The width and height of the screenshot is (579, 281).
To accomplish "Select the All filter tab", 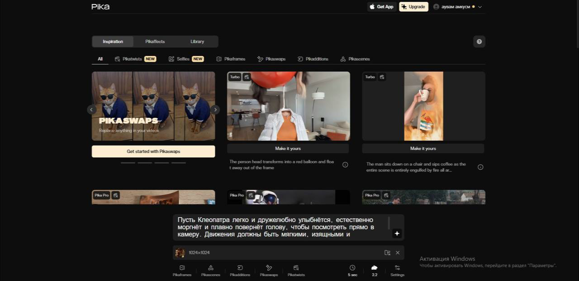I will pos(100,59).
